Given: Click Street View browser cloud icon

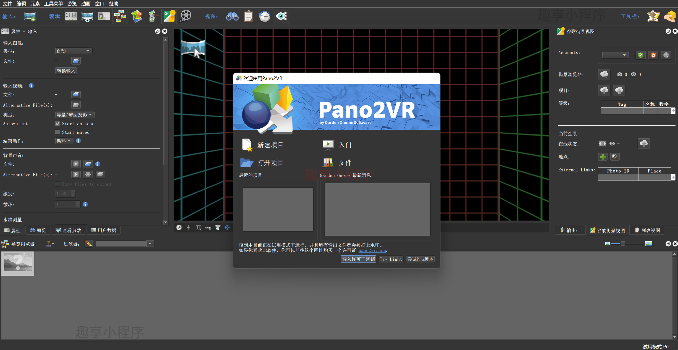Looking at the screenshot, I should click(x=604, y=74).
